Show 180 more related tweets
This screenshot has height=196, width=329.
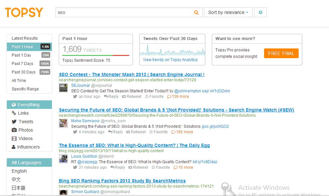coord(182,132)
